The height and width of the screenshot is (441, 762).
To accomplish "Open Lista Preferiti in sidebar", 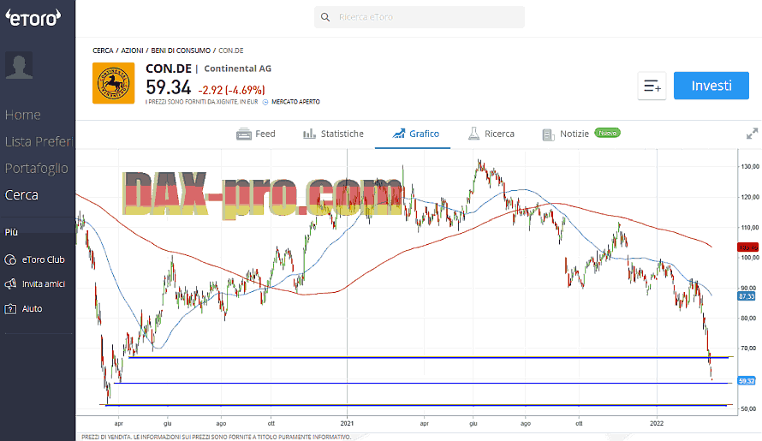I will click(x=39, y=141).
